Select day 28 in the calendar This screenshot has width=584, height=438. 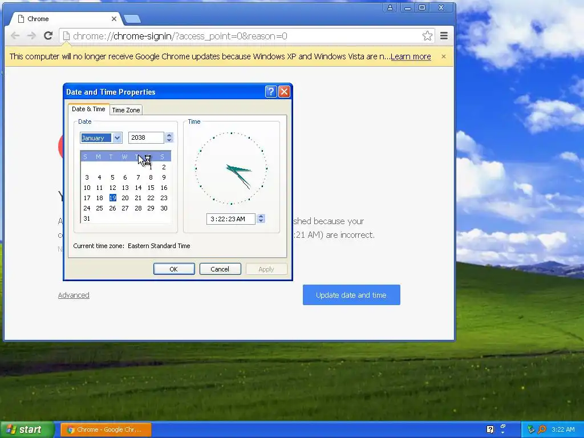tap(138, 208)
